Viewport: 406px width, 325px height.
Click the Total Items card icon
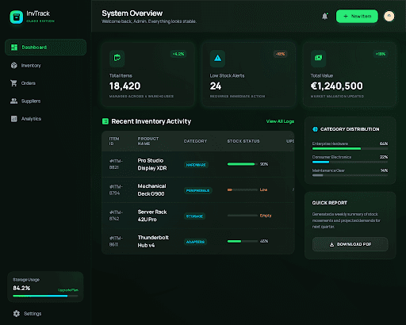pos(117,59)
